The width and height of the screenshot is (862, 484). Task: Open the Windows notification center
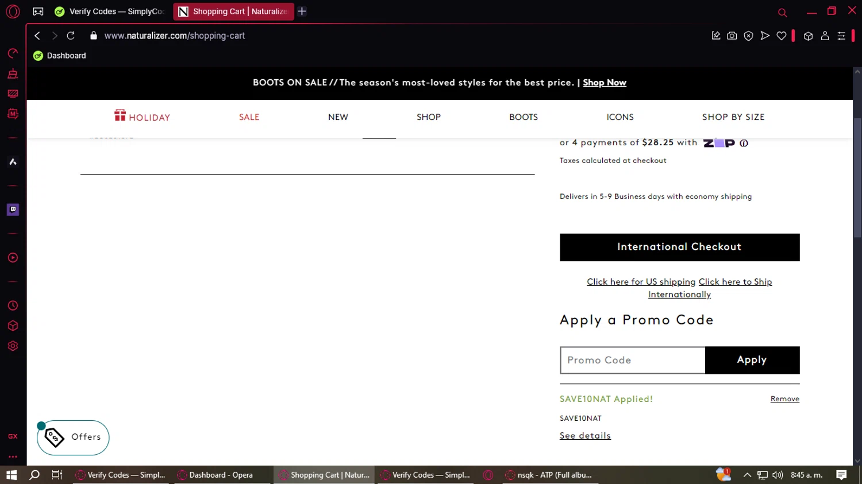tap(841, 475)
